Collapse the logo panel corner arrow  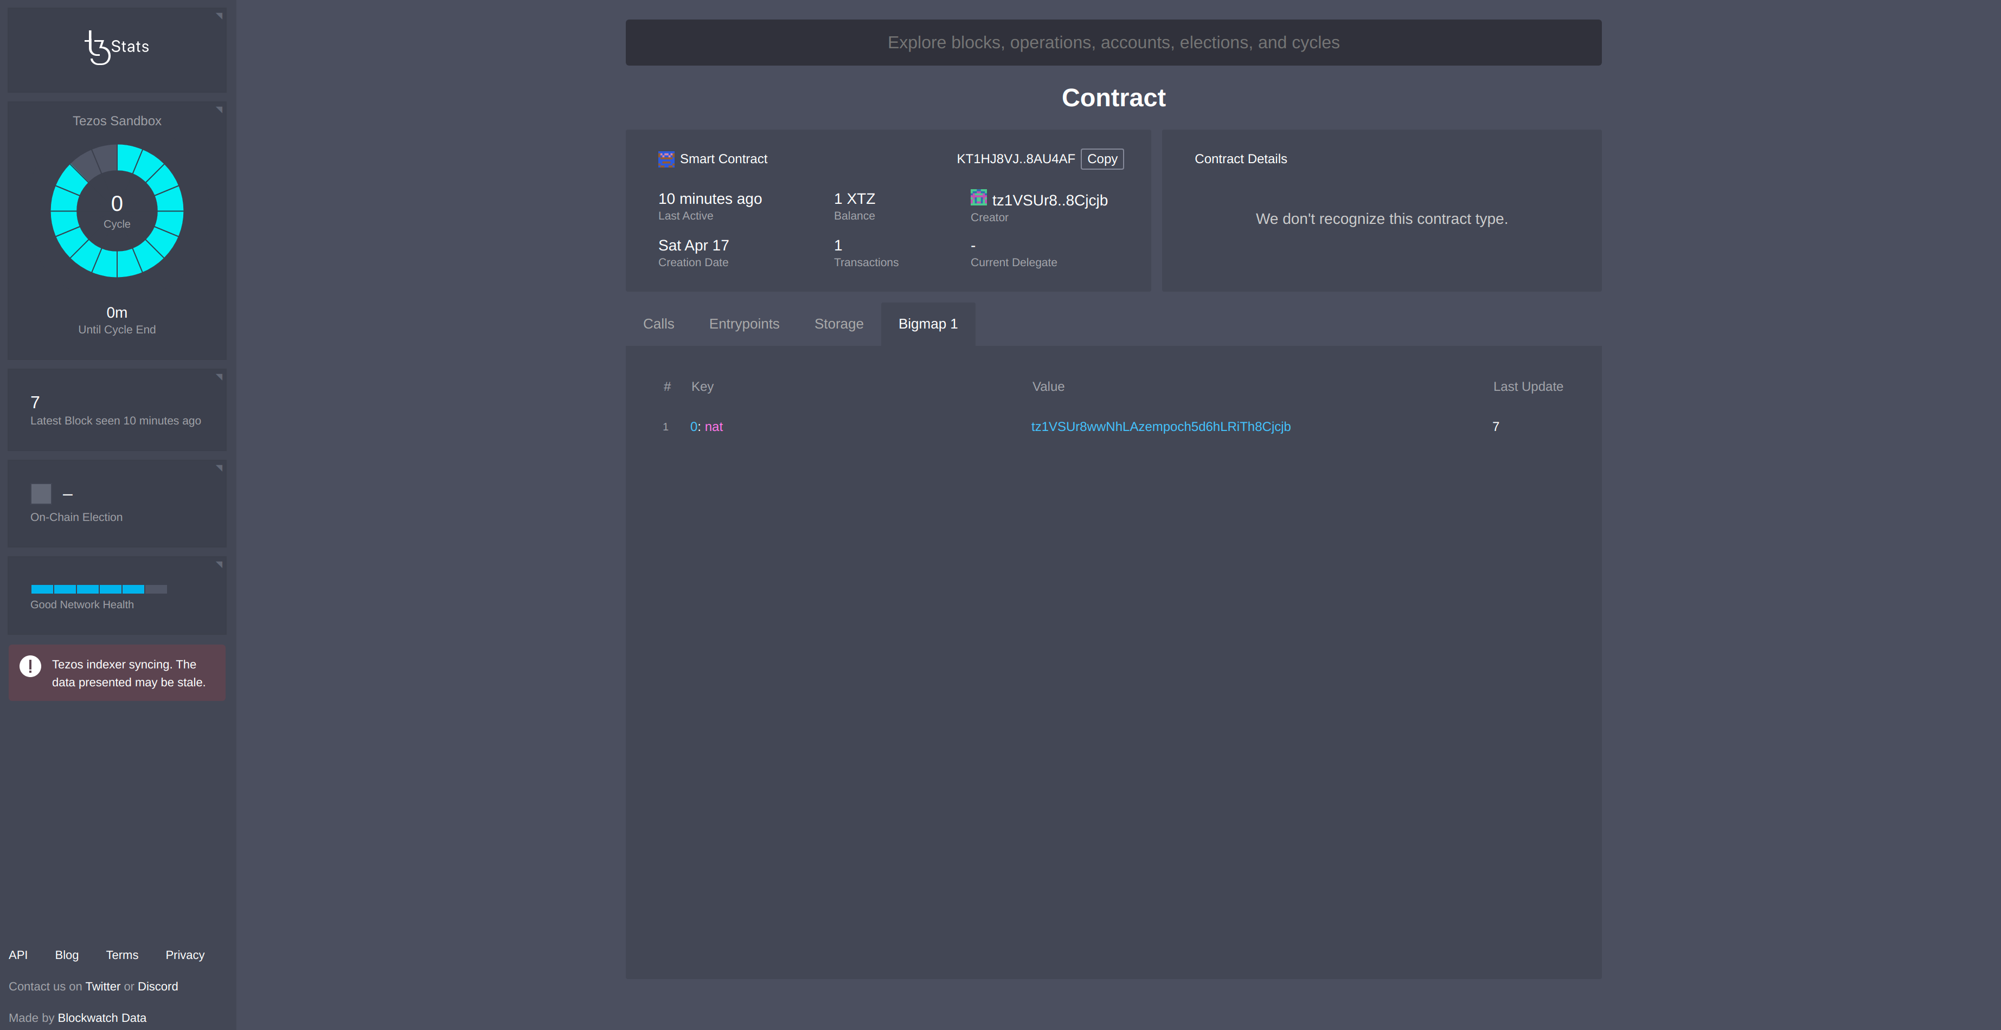tap(220, 16)
